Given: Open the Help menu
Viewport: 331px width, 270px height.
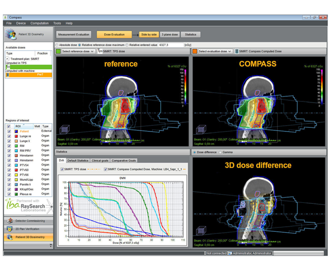Looking at the screenshot, I should tap(69, 23).
